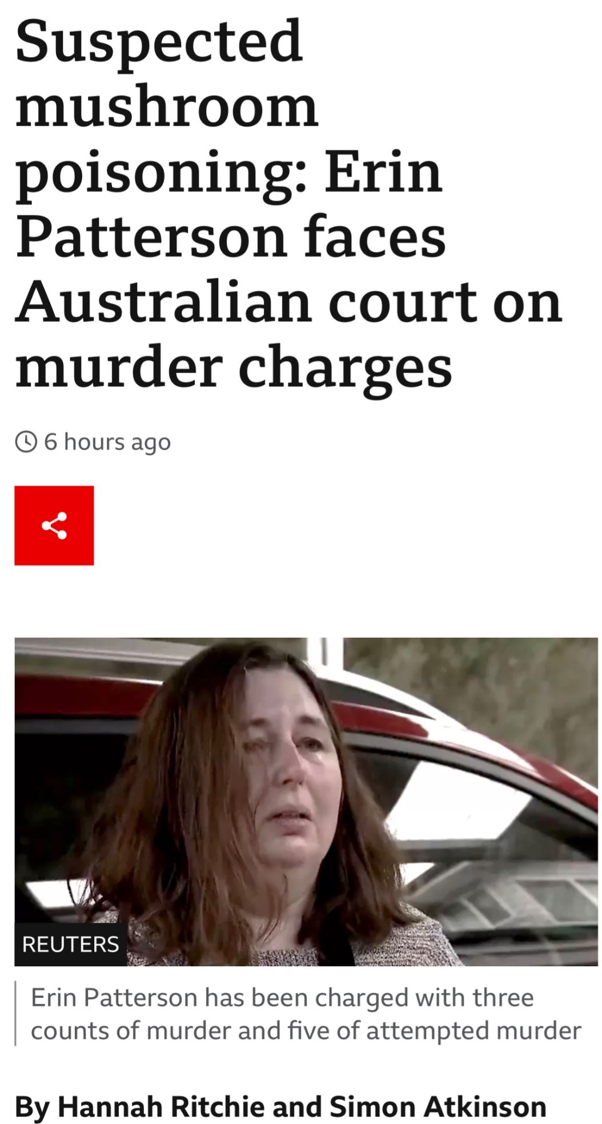
Task: Open Simon Atkinson's author name
Action: pyautogui.click(x=438, y=1106)
